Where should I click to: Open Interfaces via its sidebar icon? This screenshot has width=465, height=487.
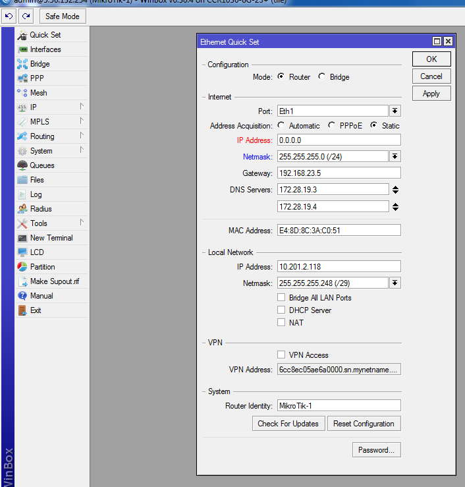click(22, 49)
